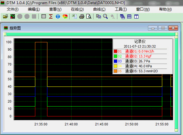Click the 趋势图 window title bar
Image resolution: width=183 pixels, height=135 pixels.
(x=72, y=28)
